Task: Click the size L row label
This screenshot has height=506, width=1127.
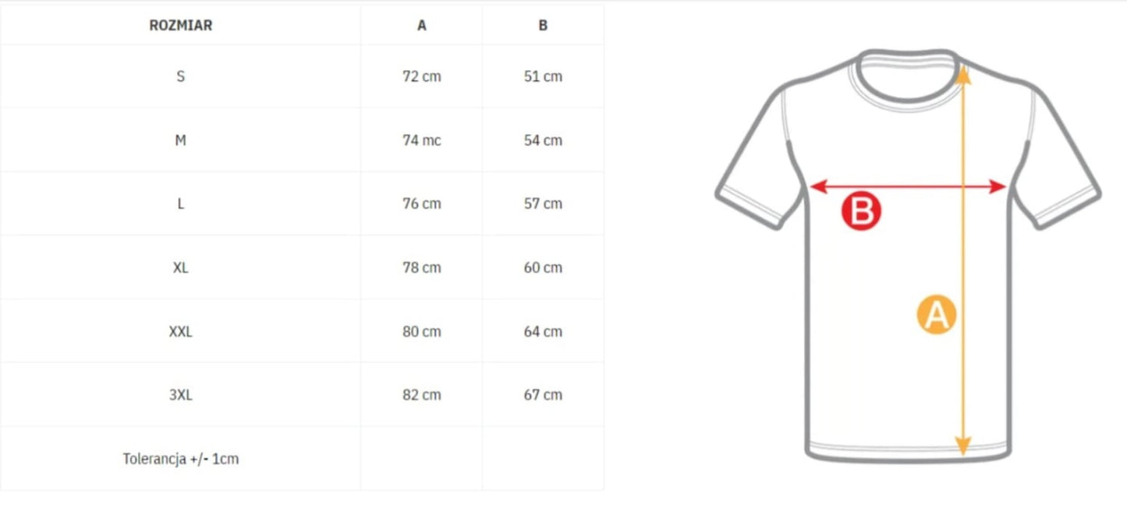Action: click(x=180, y=203)
